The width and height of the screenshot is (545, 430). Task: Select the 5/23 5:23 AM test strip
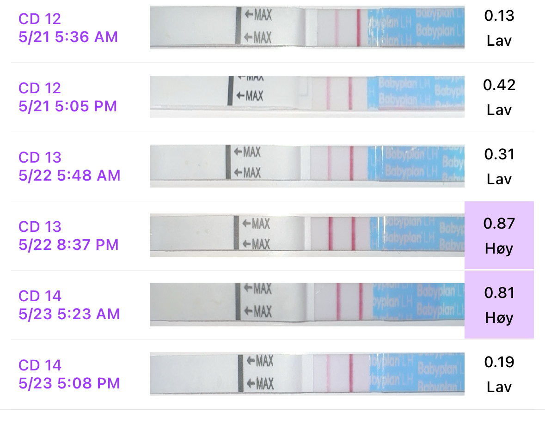pyautogui.click(x=307, y=305)
